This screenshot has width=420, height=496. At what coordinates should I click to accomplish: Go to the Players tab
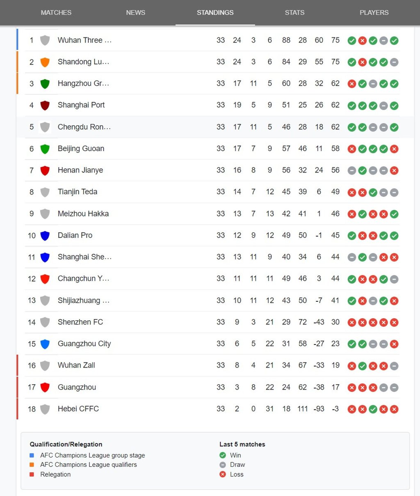tap(374, 13)
